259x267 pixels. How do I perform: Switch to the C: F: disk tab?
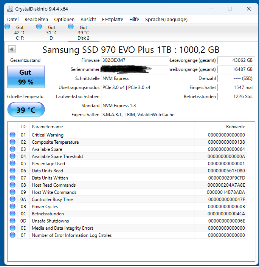(20, 32)
